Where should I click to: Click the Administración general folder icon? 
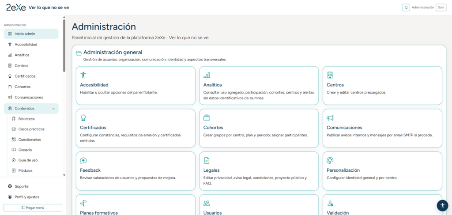point(79,53)
